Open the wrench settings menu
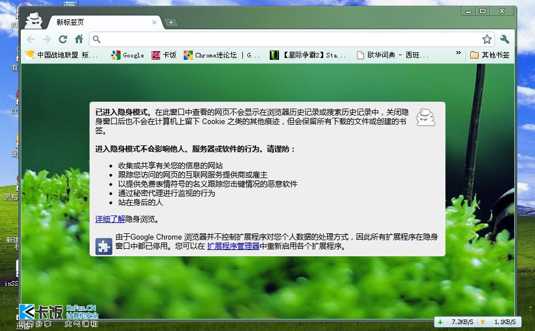The image size is (535, 331). coord(505,39)
